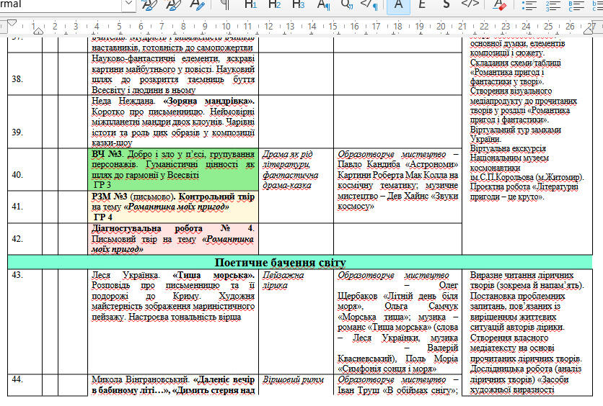This screenshot has width=603, height=406.
Task: Toggle the Strong Emphasis S button
Action: 446,4
